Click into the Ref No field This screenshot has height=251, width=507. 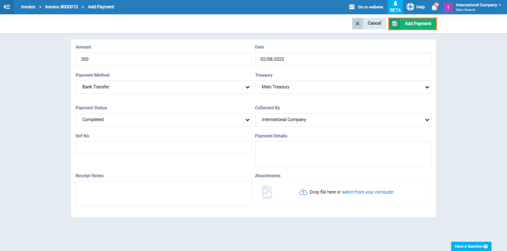pyautogui.click(x=163, y=148)
